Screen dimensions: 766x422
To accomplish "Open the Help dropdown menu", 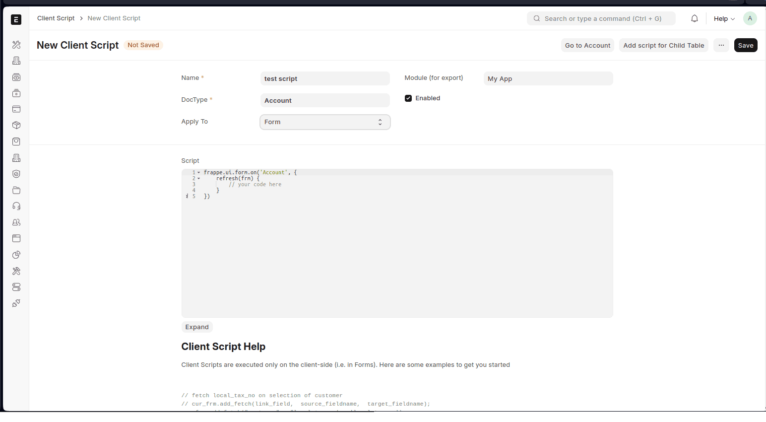I will 724,19.
